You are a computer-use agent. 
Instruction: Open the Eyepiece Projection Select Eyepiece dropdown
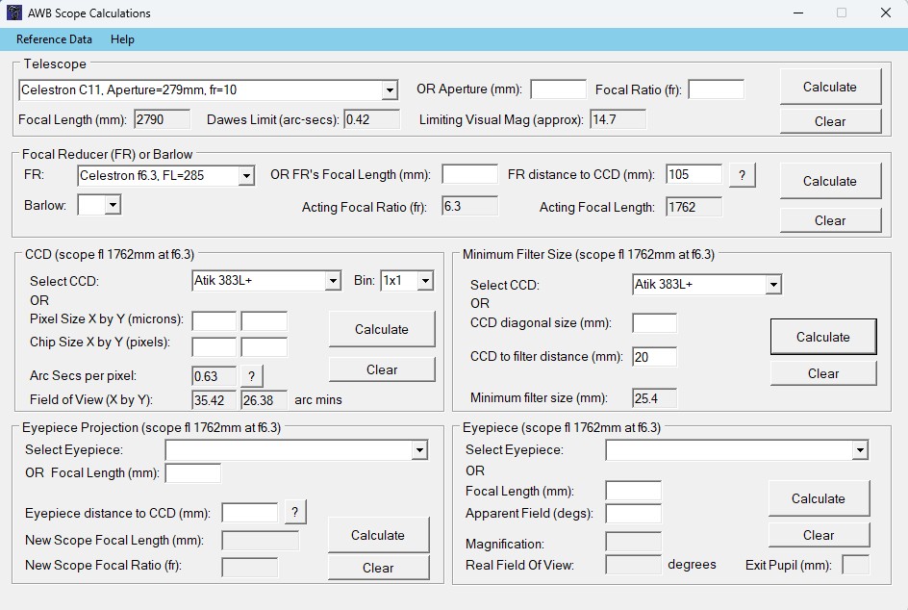[x=418, y=450]
